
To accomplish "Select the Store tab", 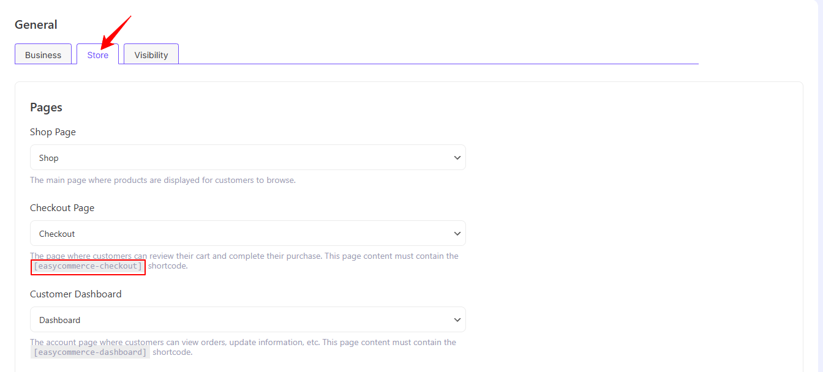I will point(97,55).
